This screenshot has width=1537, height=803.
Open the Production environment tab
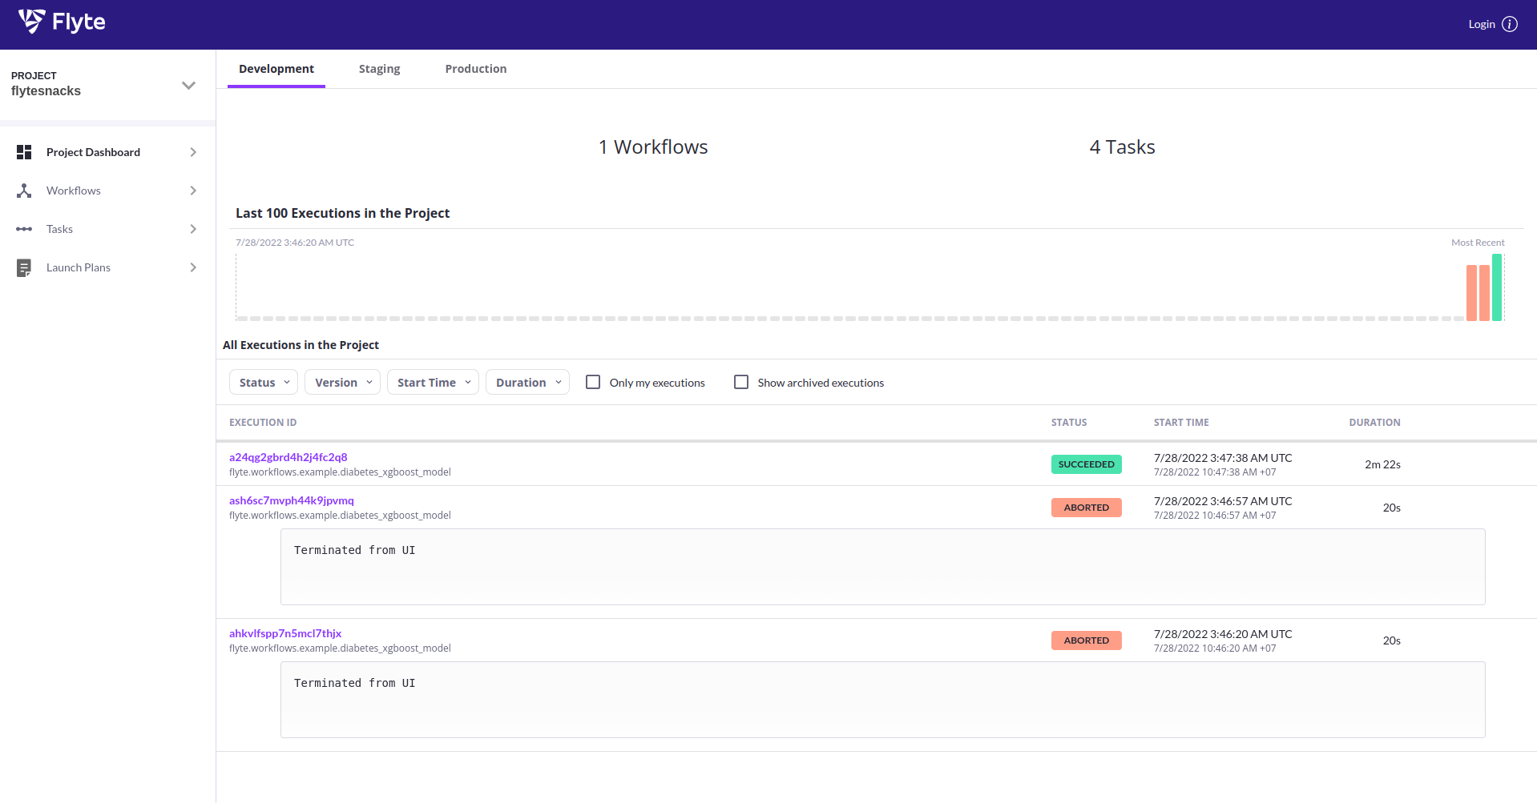[475, 69]
